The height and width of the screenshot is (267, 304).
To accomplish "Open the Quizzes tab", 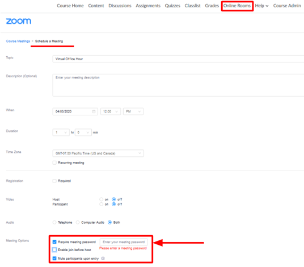I will tap(172, 6).
